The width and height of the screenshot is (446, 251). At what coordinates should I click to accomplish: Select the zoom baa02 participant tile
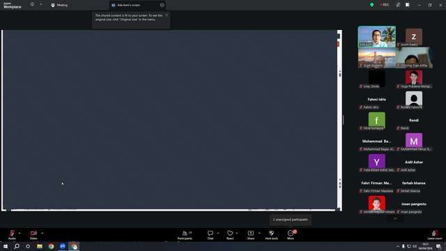[x=414, y=37]
